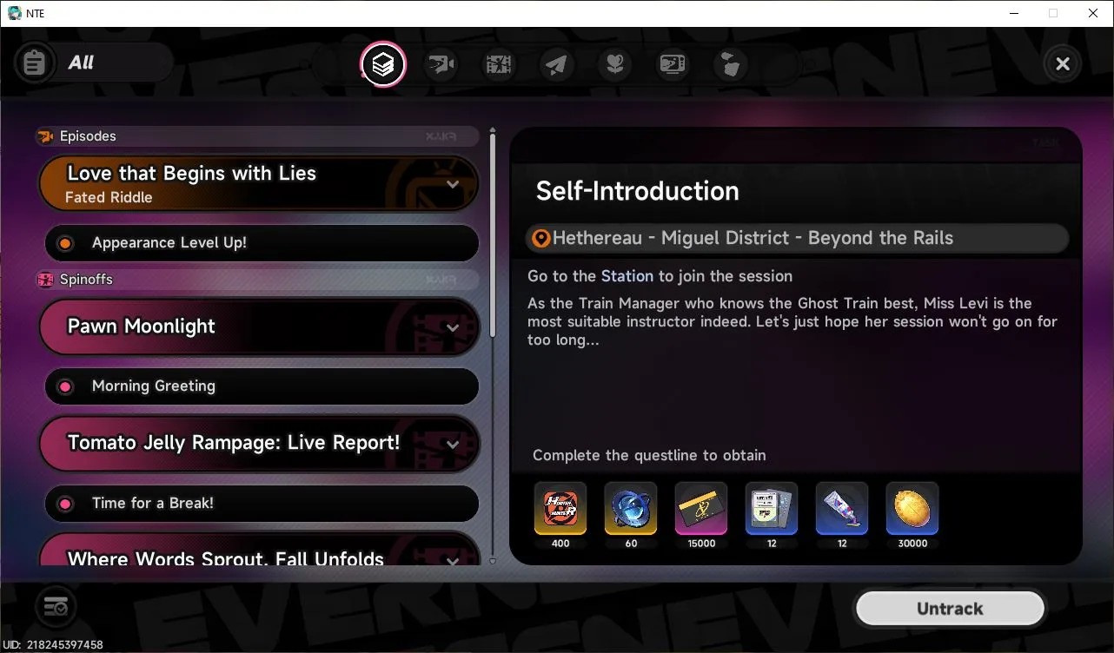Click the Episodes category icon
This screenshot has height=653, width=1114.
coord(45,136)
